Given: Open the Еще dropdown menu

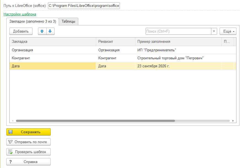Looking at the screenshot, I should tap(228, 31).
